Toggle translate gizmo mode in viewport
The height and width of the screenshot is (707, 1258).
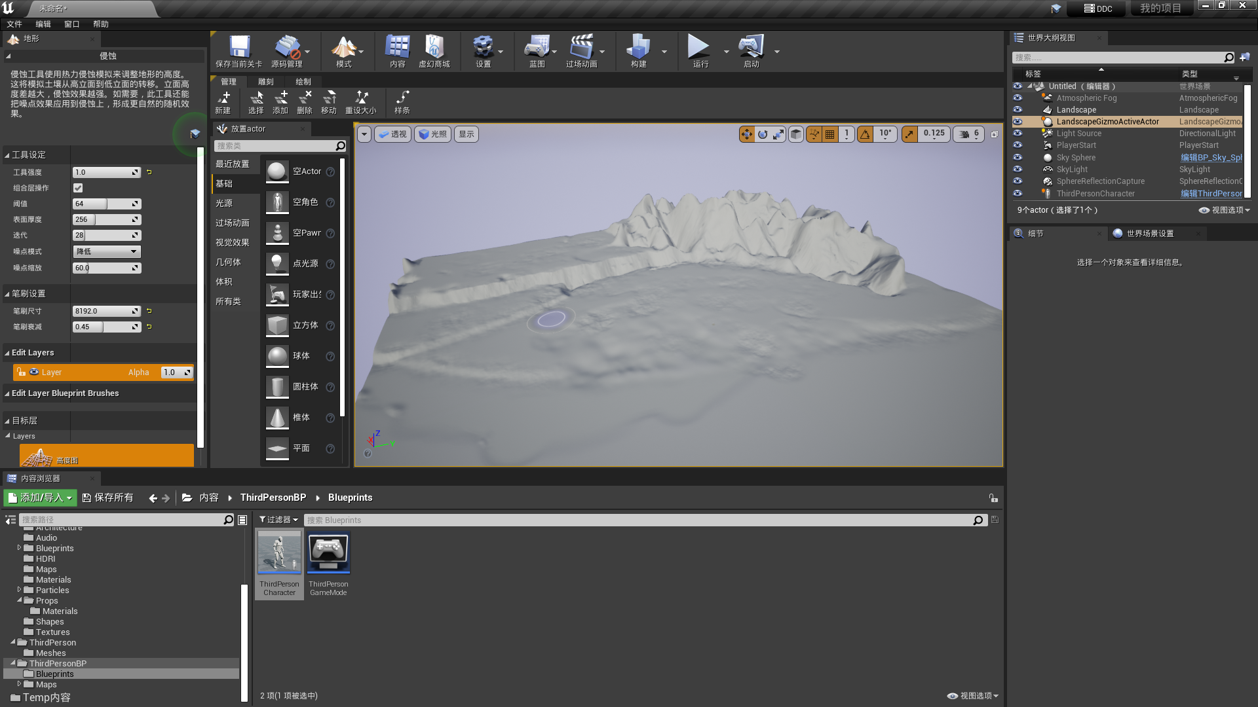point(747,134)
